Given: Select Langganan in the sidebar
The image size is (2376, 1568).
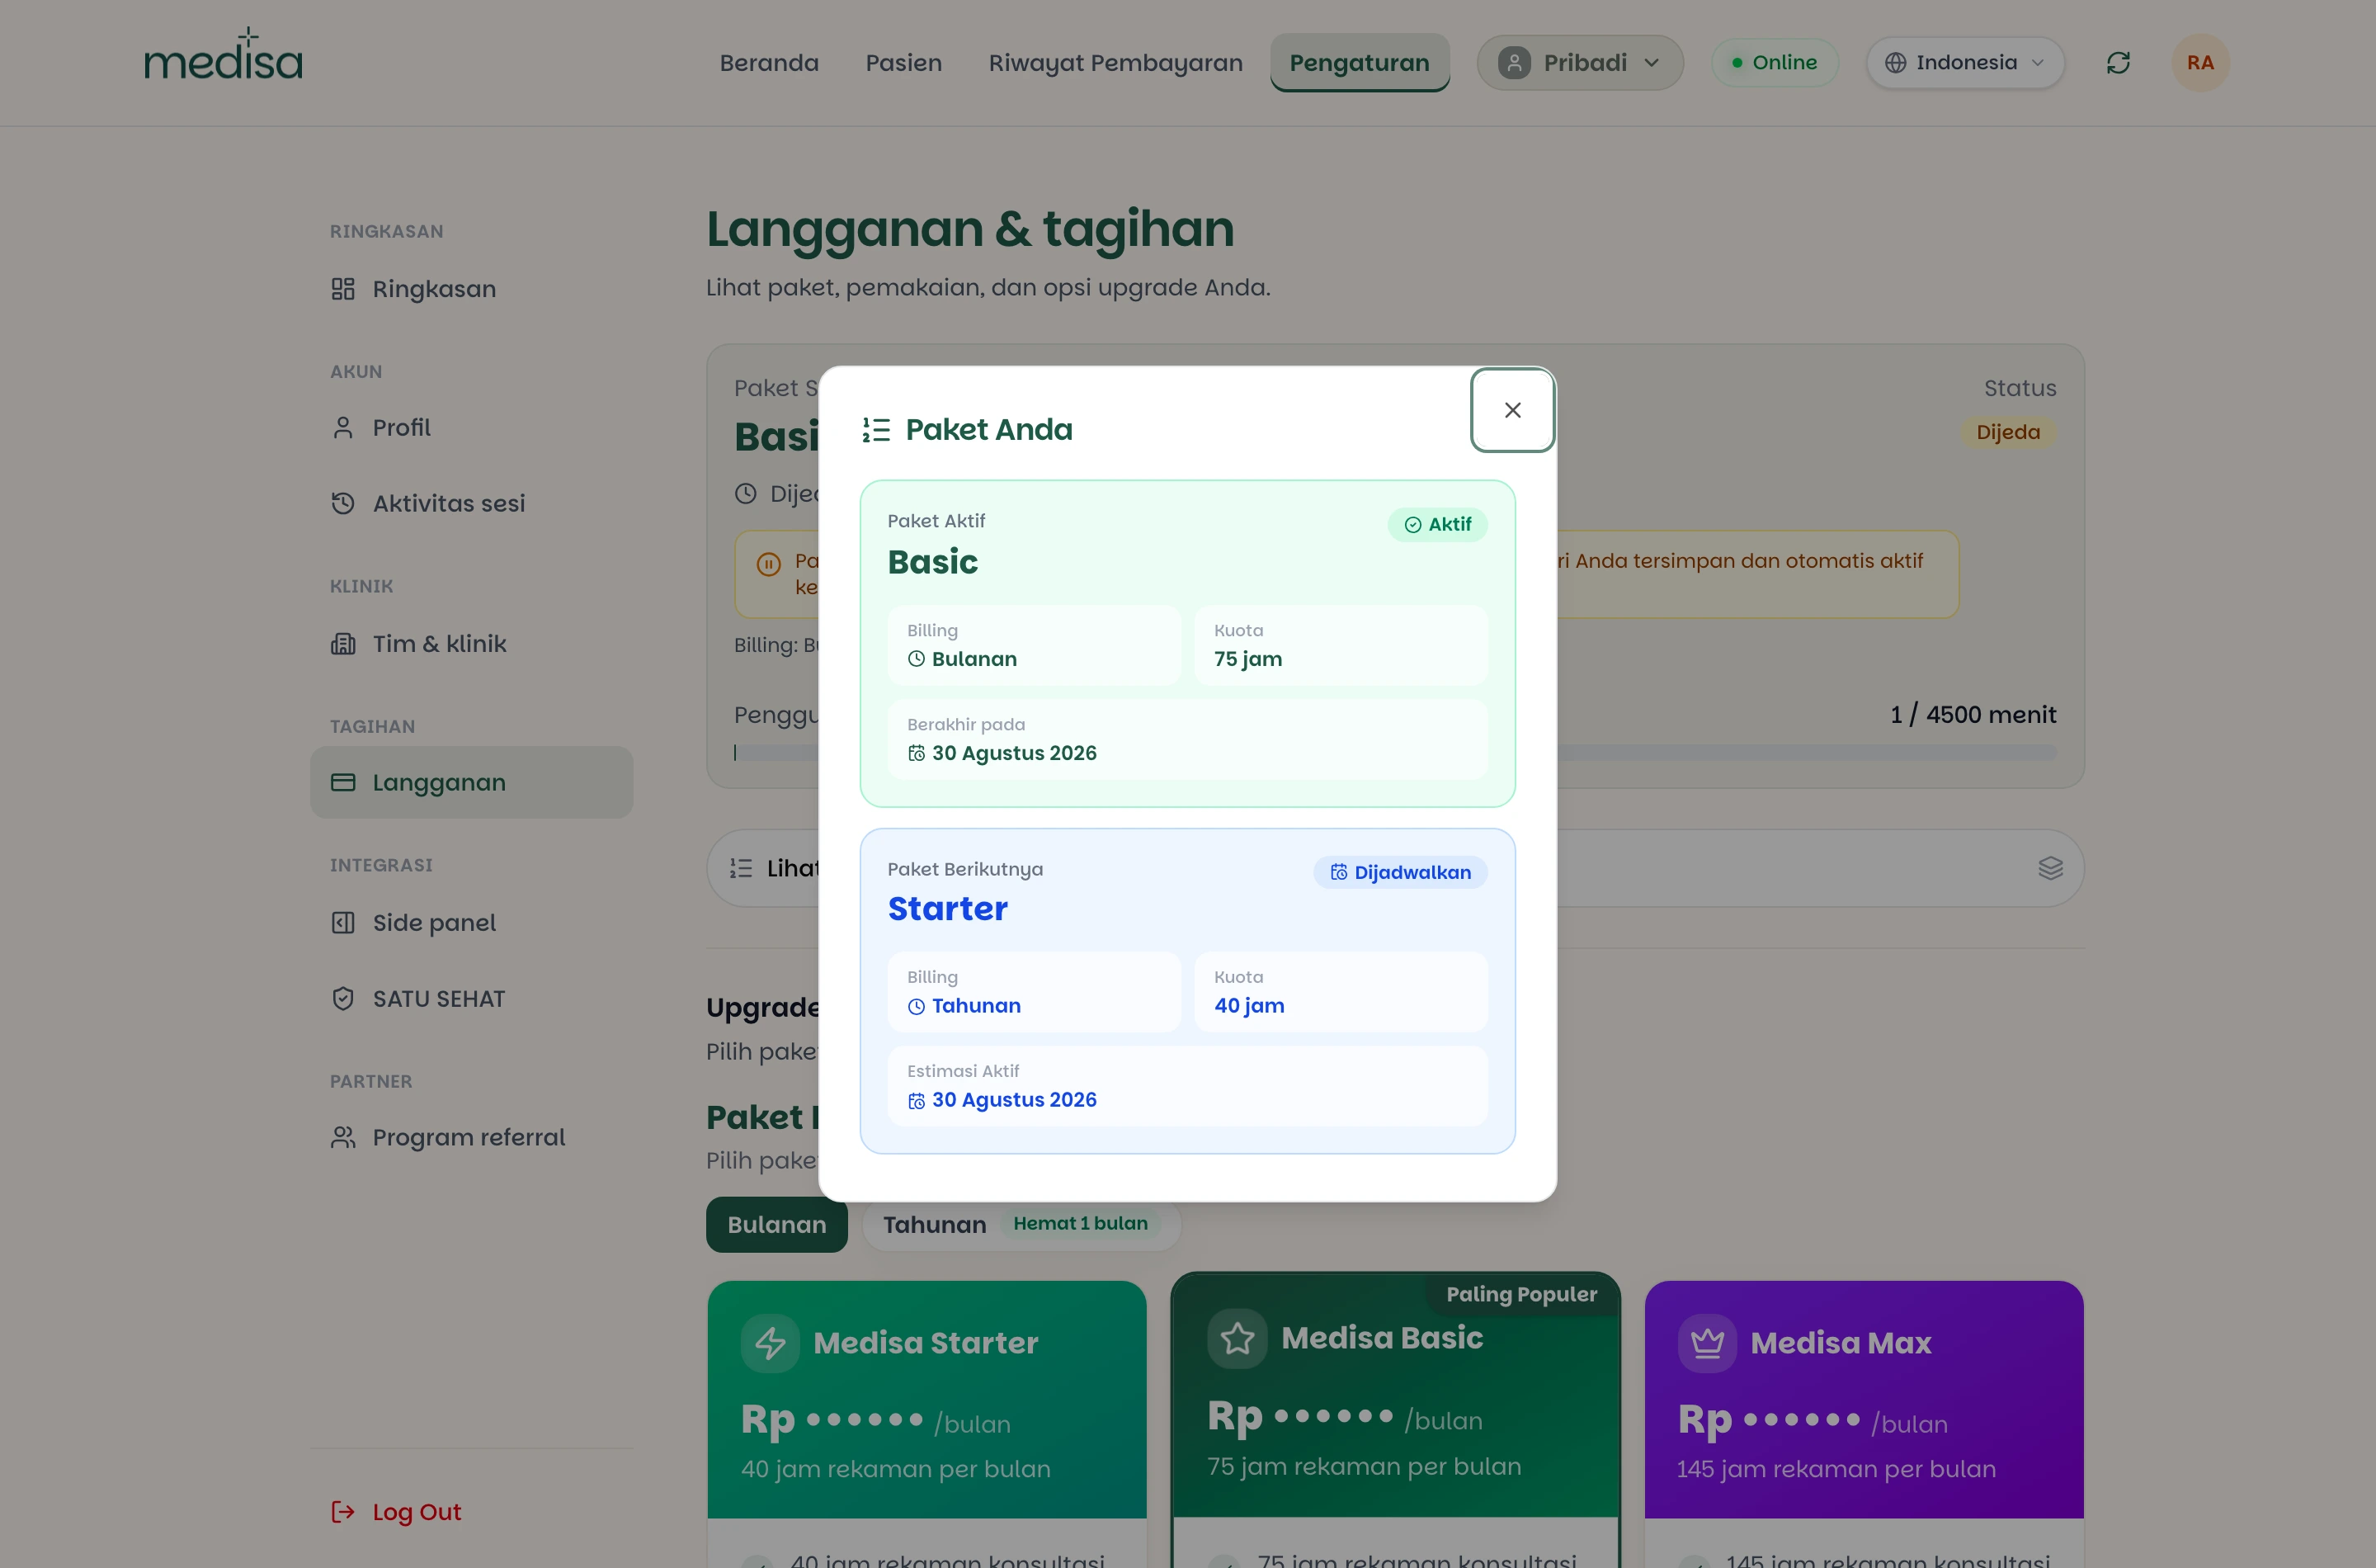Looking at the screenshot, I should point(471,782).
